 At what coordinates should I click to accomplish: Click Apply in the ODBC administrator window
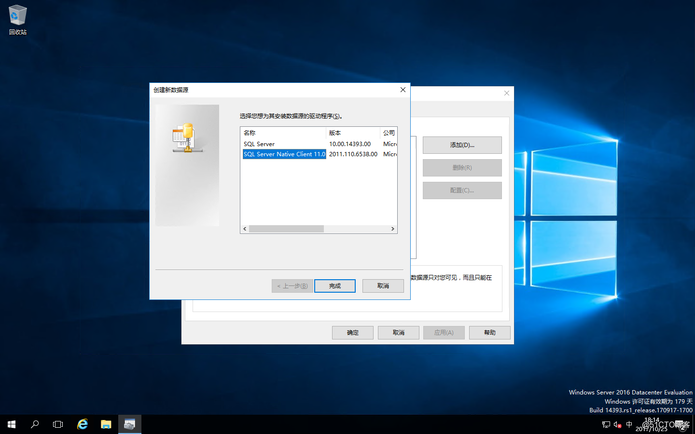[x=444, y=333]
